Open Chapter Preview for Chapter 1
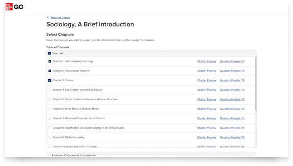The height and width of the screenshot is (166, 293). [207, 61]
